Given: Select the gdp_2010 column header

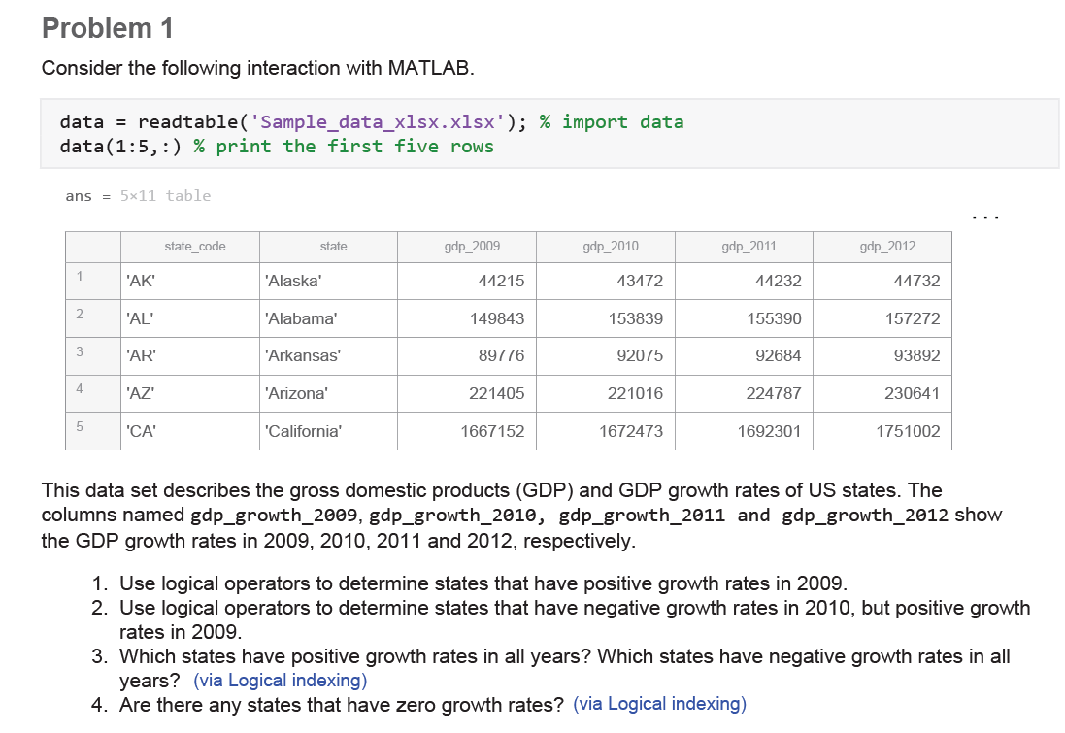Looking at the screenshot, I should (x=606, y=247).
